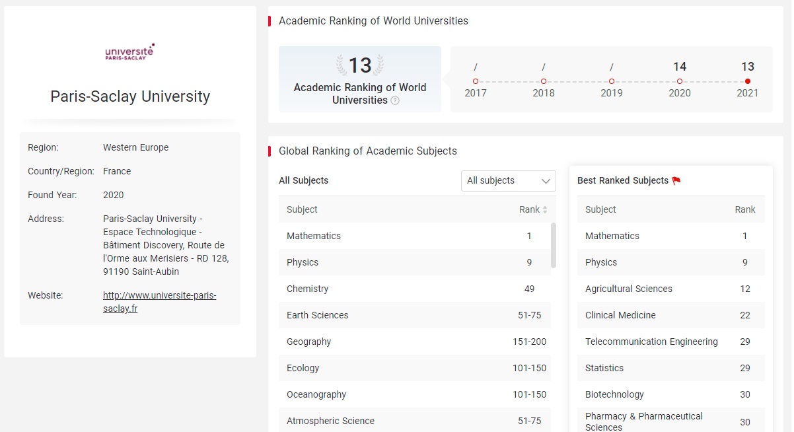This screenshot has width=794, height=432.
Task: Click Clinical Medicine in Best Ranked Subjects
Action: 620,315
